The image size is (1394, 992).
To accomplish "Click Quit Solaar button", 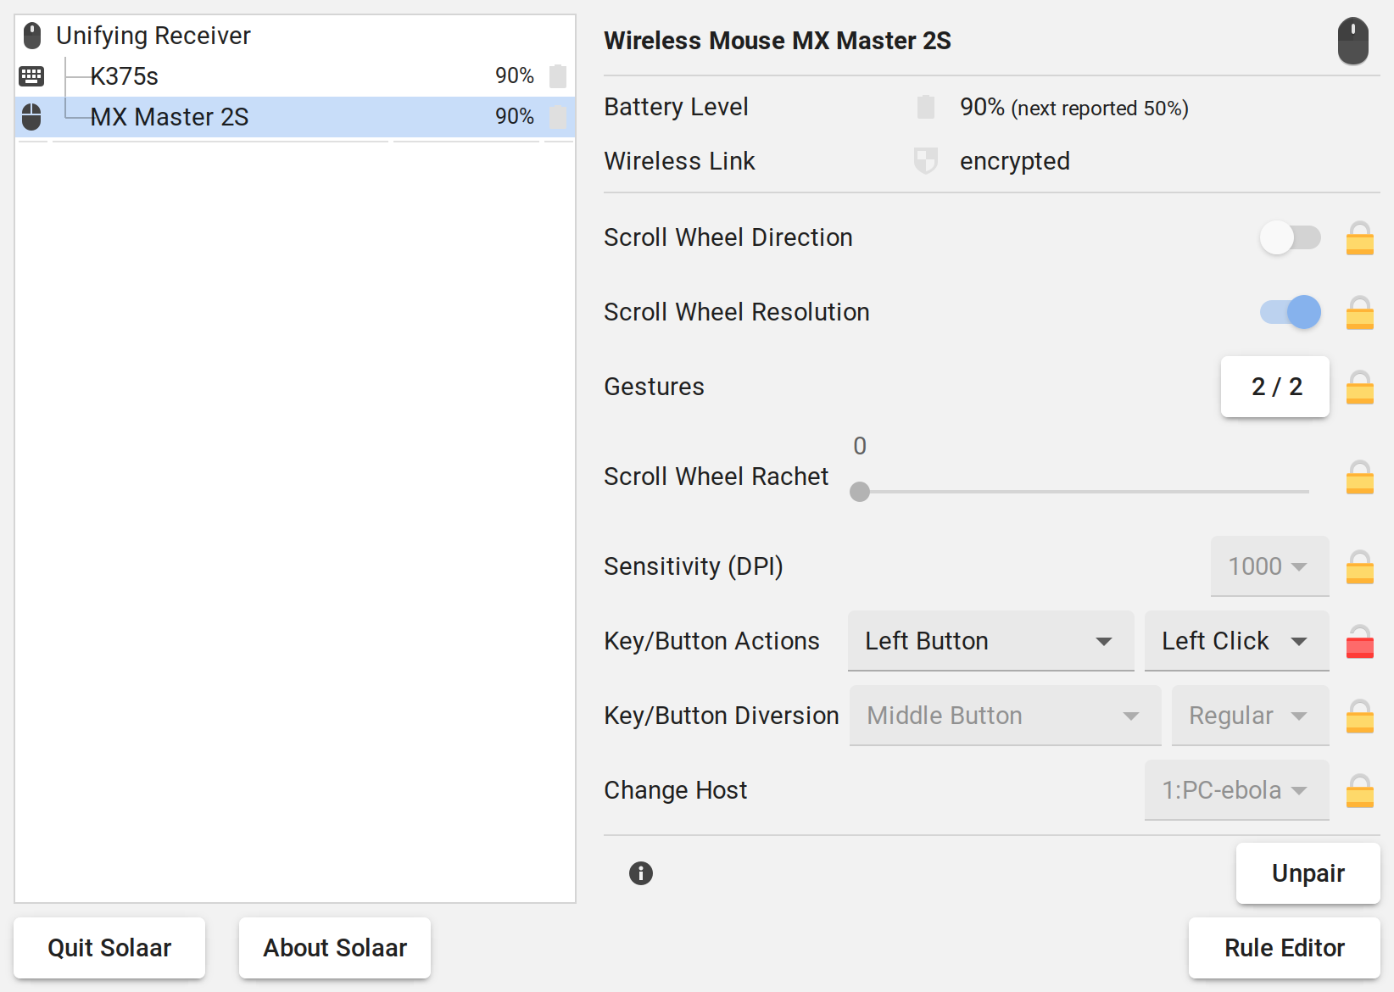I will (109, 948).
